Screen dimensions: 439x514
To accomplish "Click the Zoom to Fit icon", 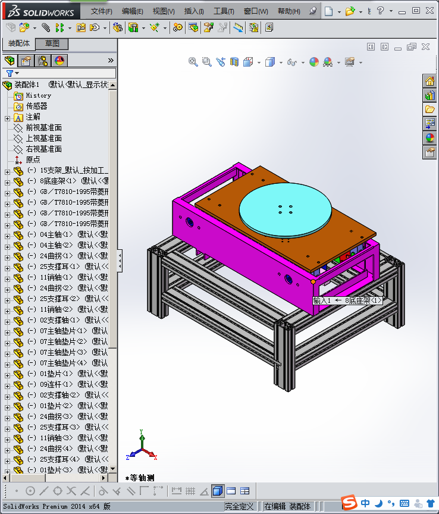I will (193, 62).
